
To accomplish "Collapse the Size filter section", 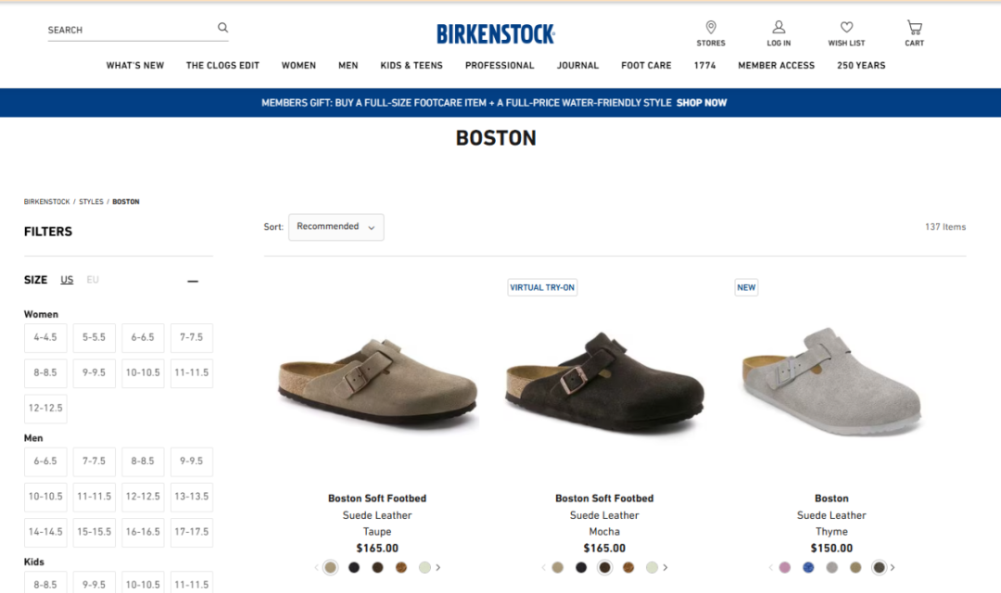I will [x=193, y=281].
